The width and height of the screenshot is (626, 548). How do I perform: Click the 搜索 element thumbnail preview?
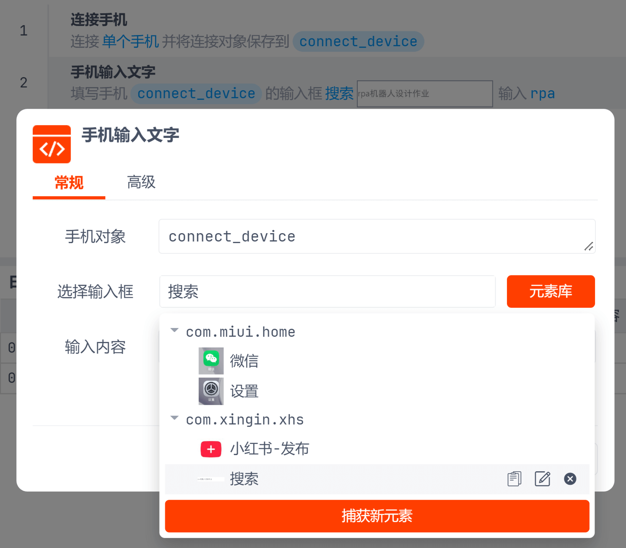point(211,479)
